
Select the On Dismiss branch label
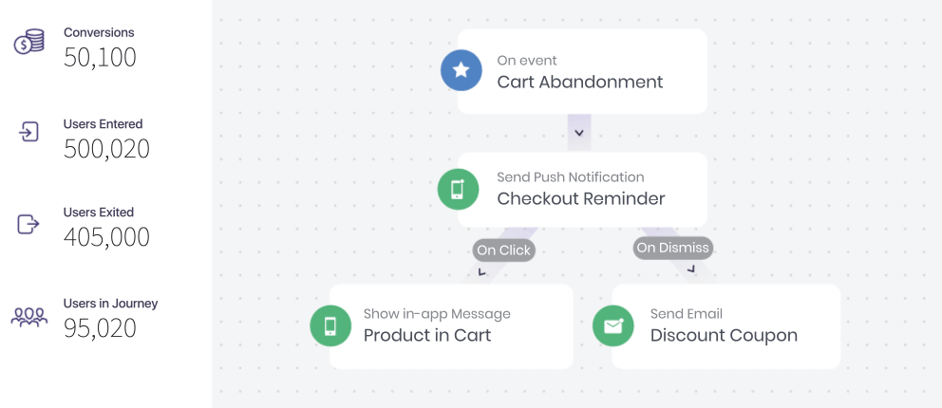[x=673, y=248]
